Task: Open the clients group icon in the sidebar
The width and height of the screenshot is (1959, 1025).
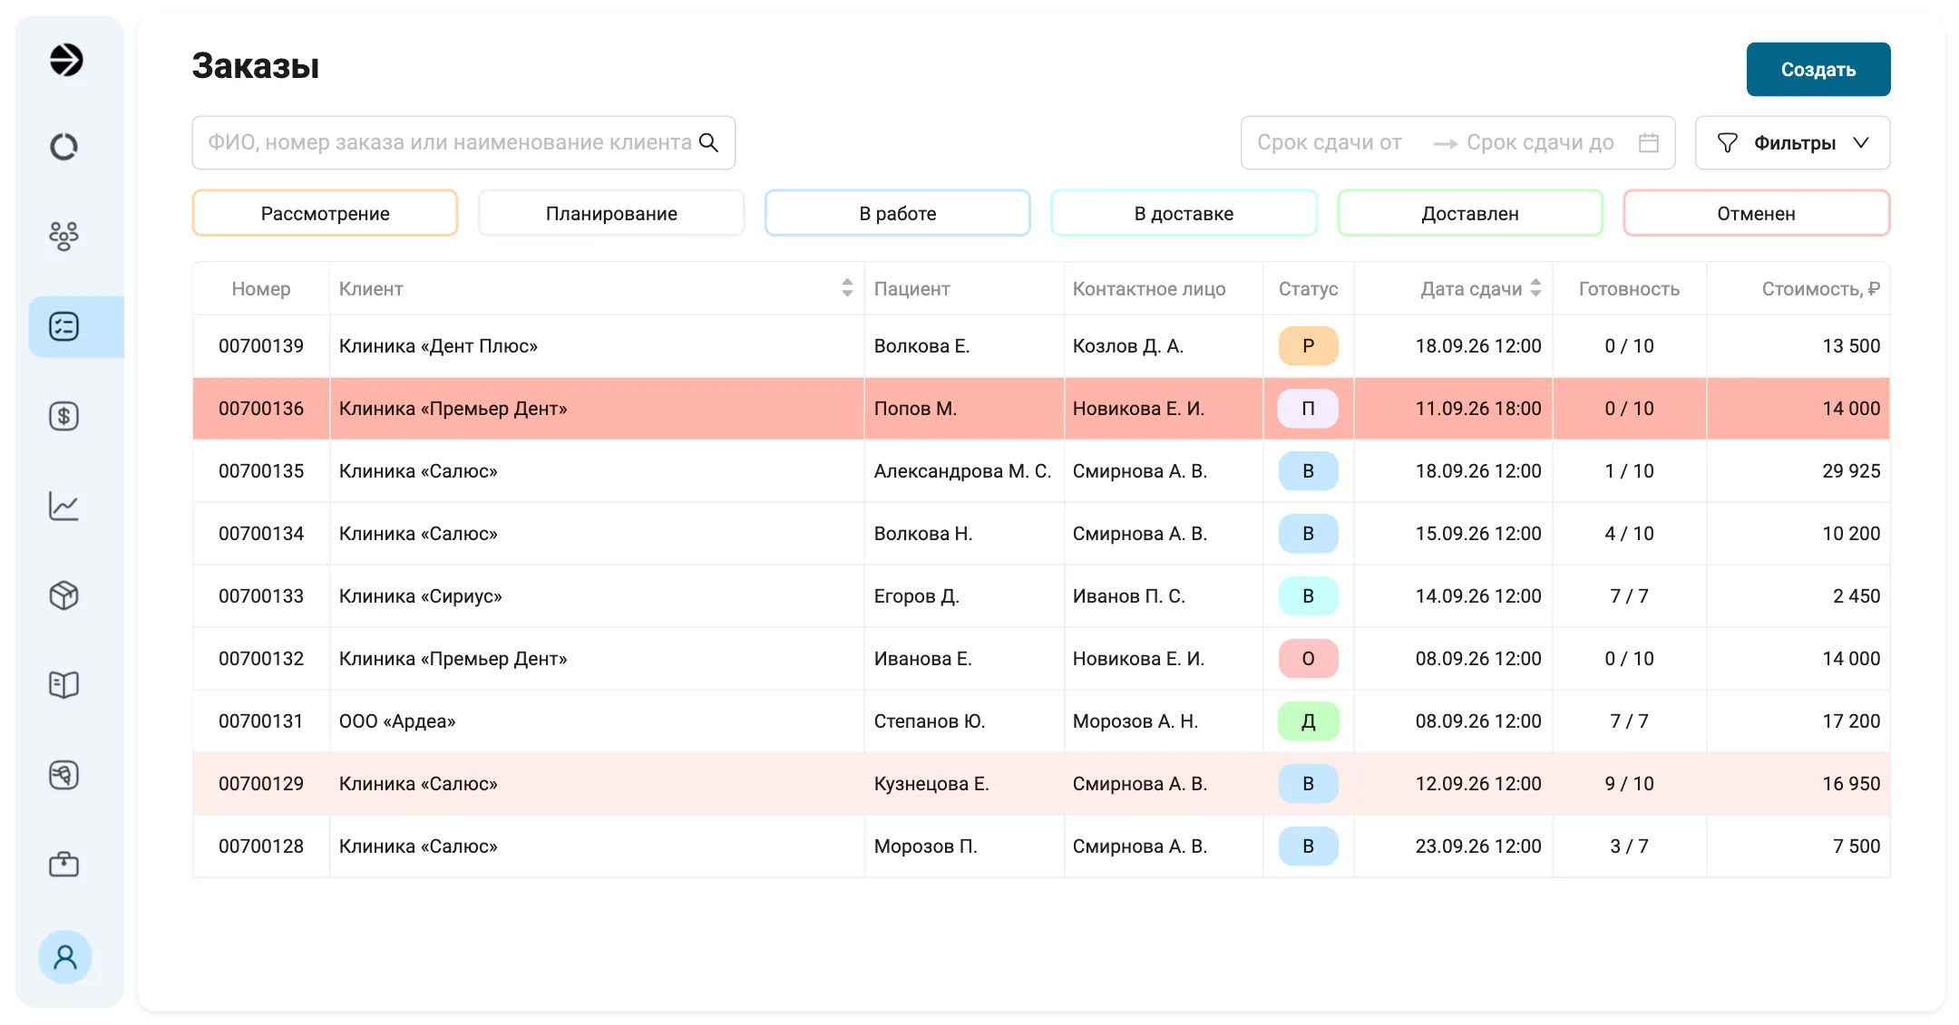Action: coord(63,236)
